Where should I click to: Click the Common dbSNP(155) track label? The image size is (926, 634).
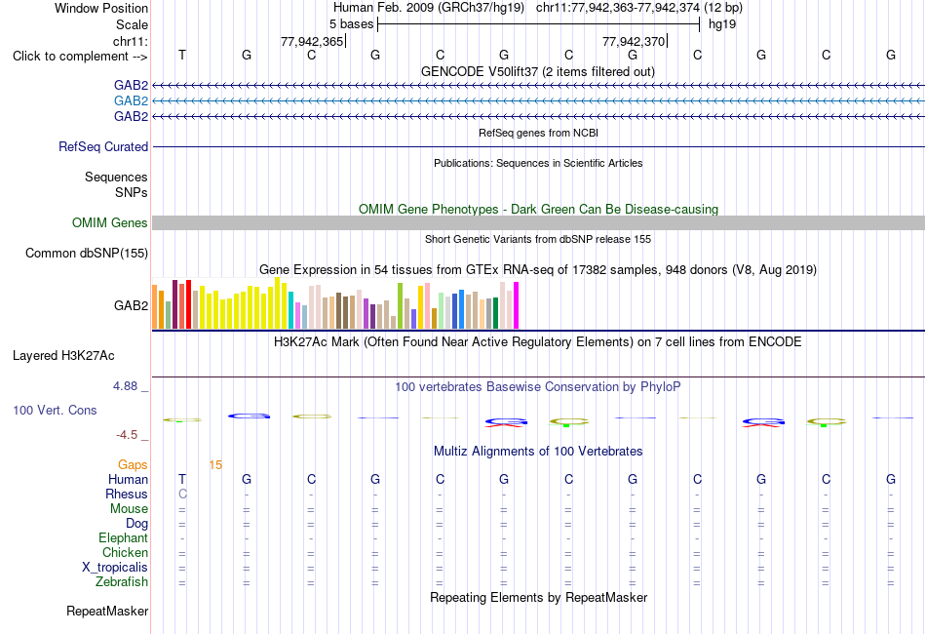(87, 253)
